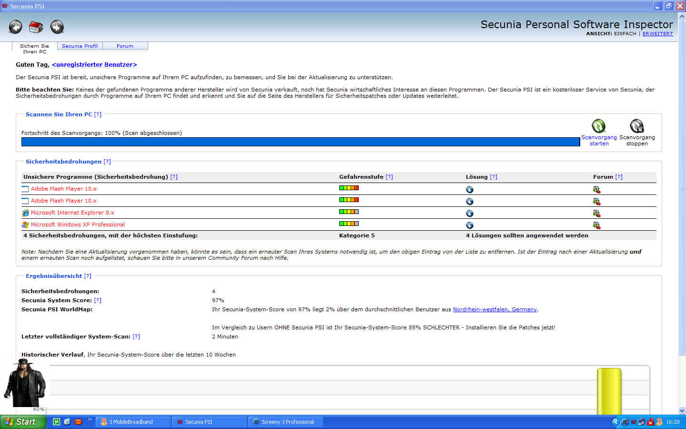Open solution icon for Microsoft Internet Explorer 8.x

pyautogui.click(x=470, y=214)
